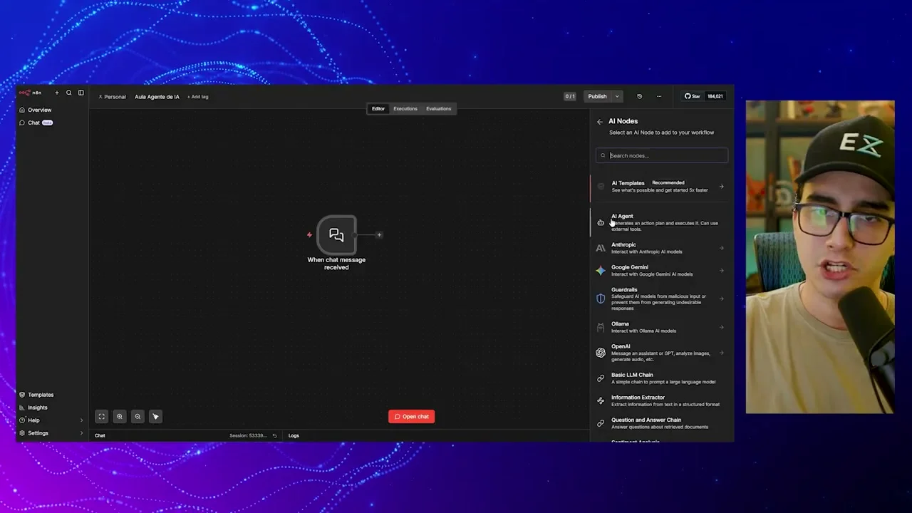912x513 pixels.
Task: Click the GitHub Star button
Action: tap(693, 96)
